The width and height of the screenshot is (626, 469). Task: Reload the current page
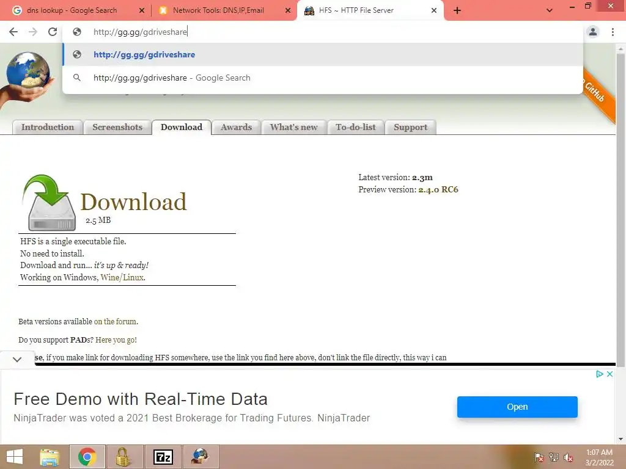click(53, 32)
